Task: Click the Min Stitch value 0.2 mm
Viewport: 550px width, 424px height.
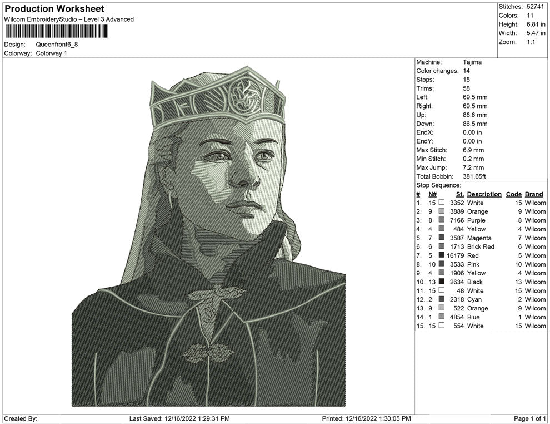Action: tap(473, 159)
